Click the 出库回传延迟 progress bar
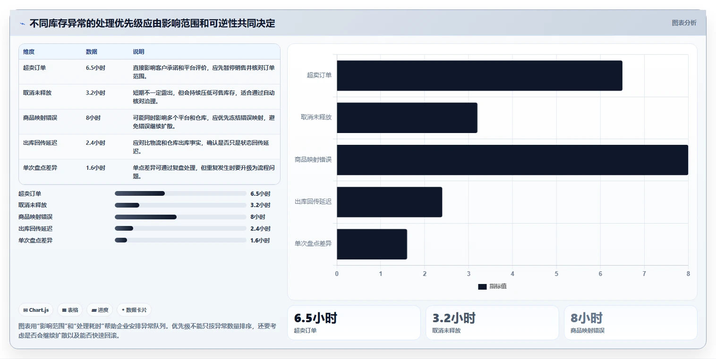This screenshot has width=716, height=359. coord(180,228)
